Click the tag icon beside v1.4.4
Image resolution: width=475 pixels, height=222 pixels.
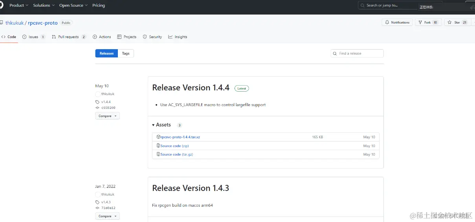(97, 102)
